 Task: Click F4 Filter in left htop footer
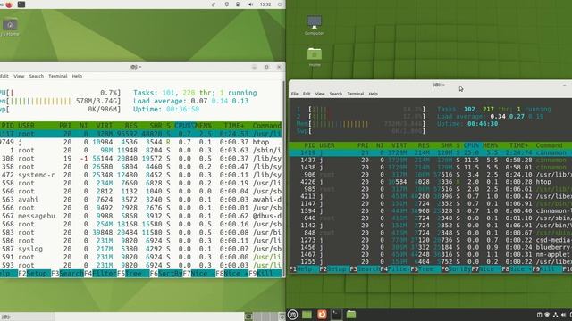[x=100, y=274]
